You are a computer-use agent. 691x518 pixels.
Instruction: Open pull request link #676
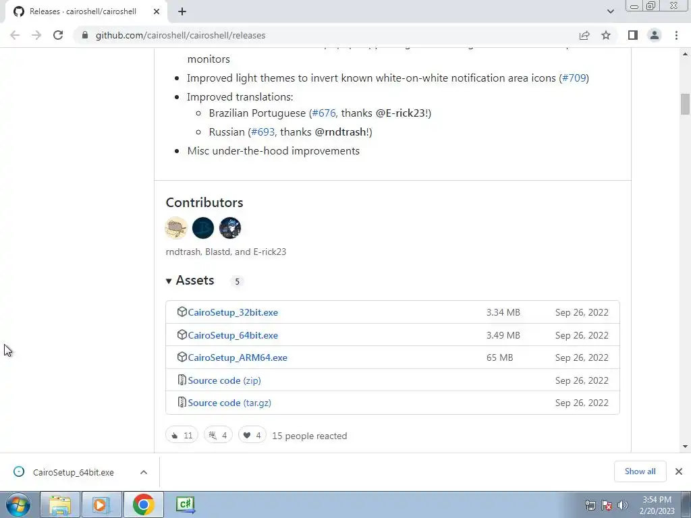click(323, 113)
